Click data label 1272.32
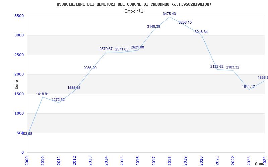 [x=58, y=100]
